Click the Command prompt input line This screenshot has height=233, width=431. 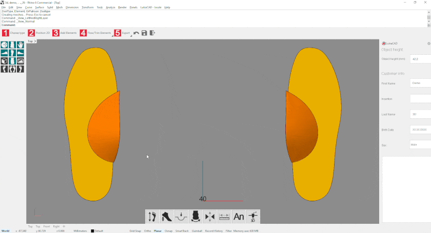point(214,25)
